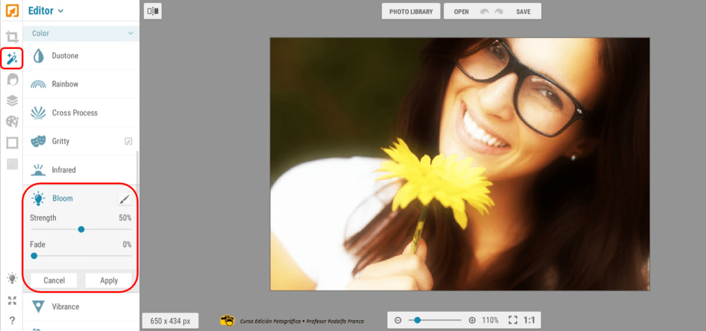706x331 pixels.
Task: Collapse the Color effects category
Action: click(x=130, y=33)
